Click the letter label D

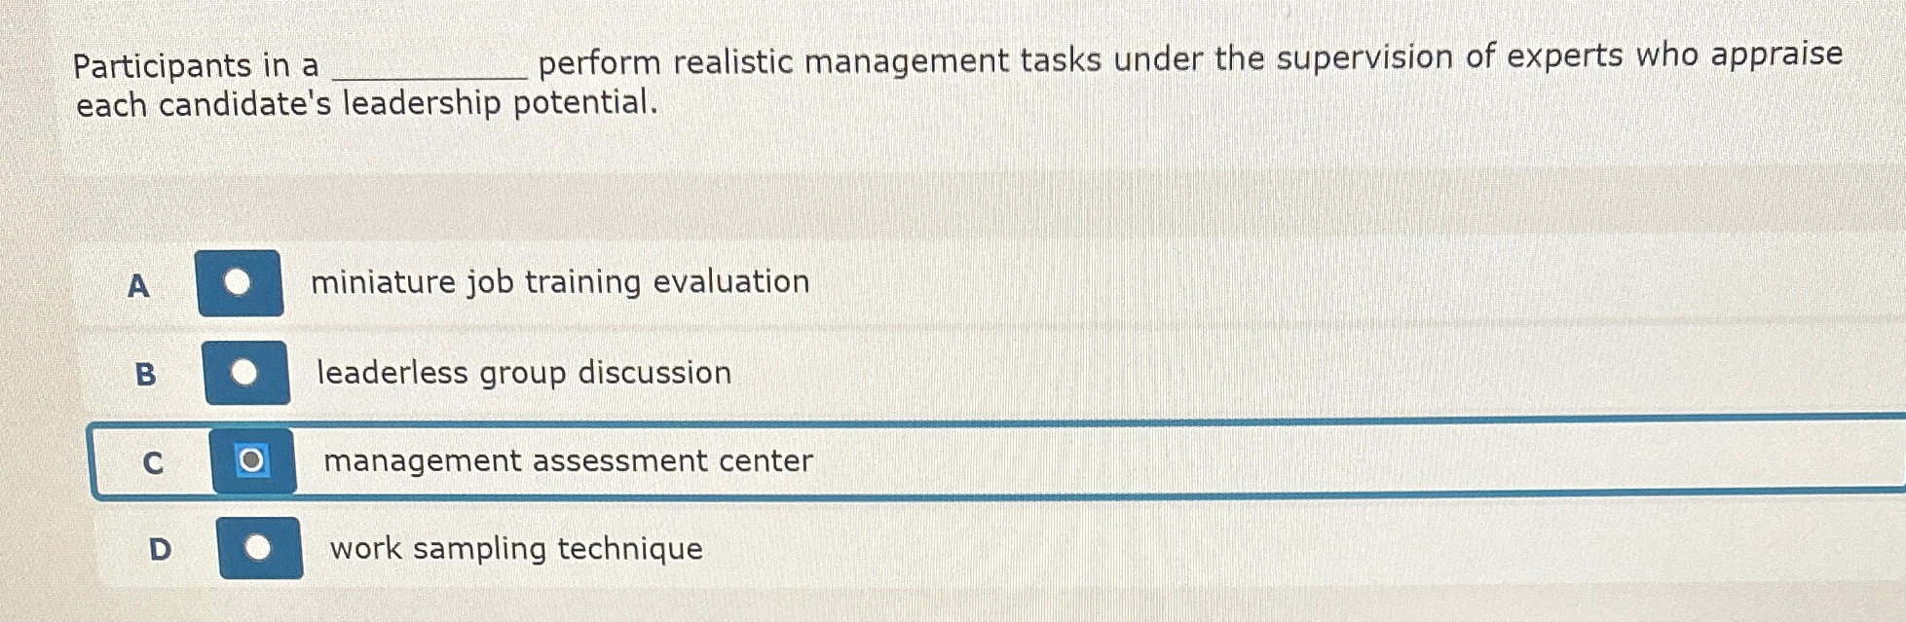point(159,549)
